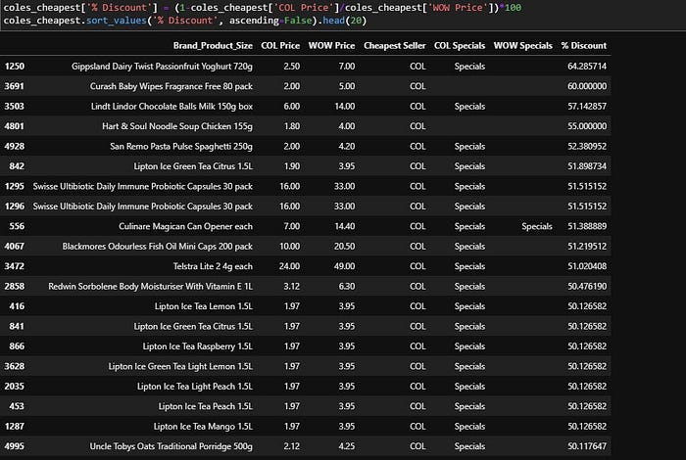The image size is (686, 460).
Task: Click the head(20) call in code
Action: point(344,21)
